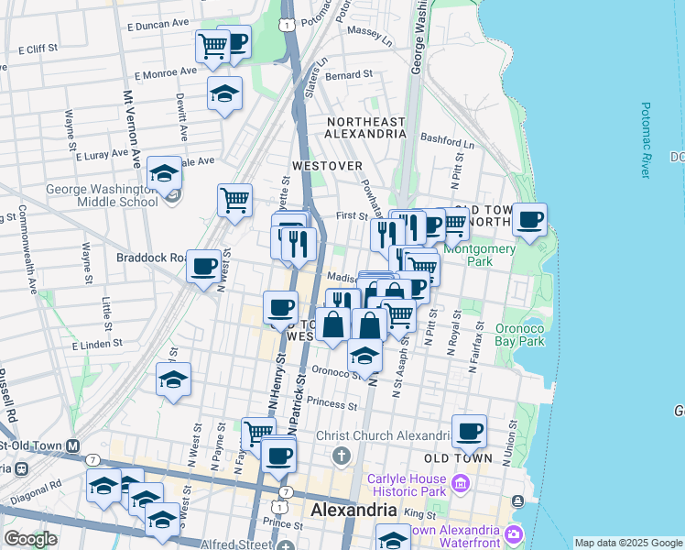Open the school marker at bottom near Waterfront label
Image resolution: width=685 pixels, height=550 pixels.
[x=393, y=537]
